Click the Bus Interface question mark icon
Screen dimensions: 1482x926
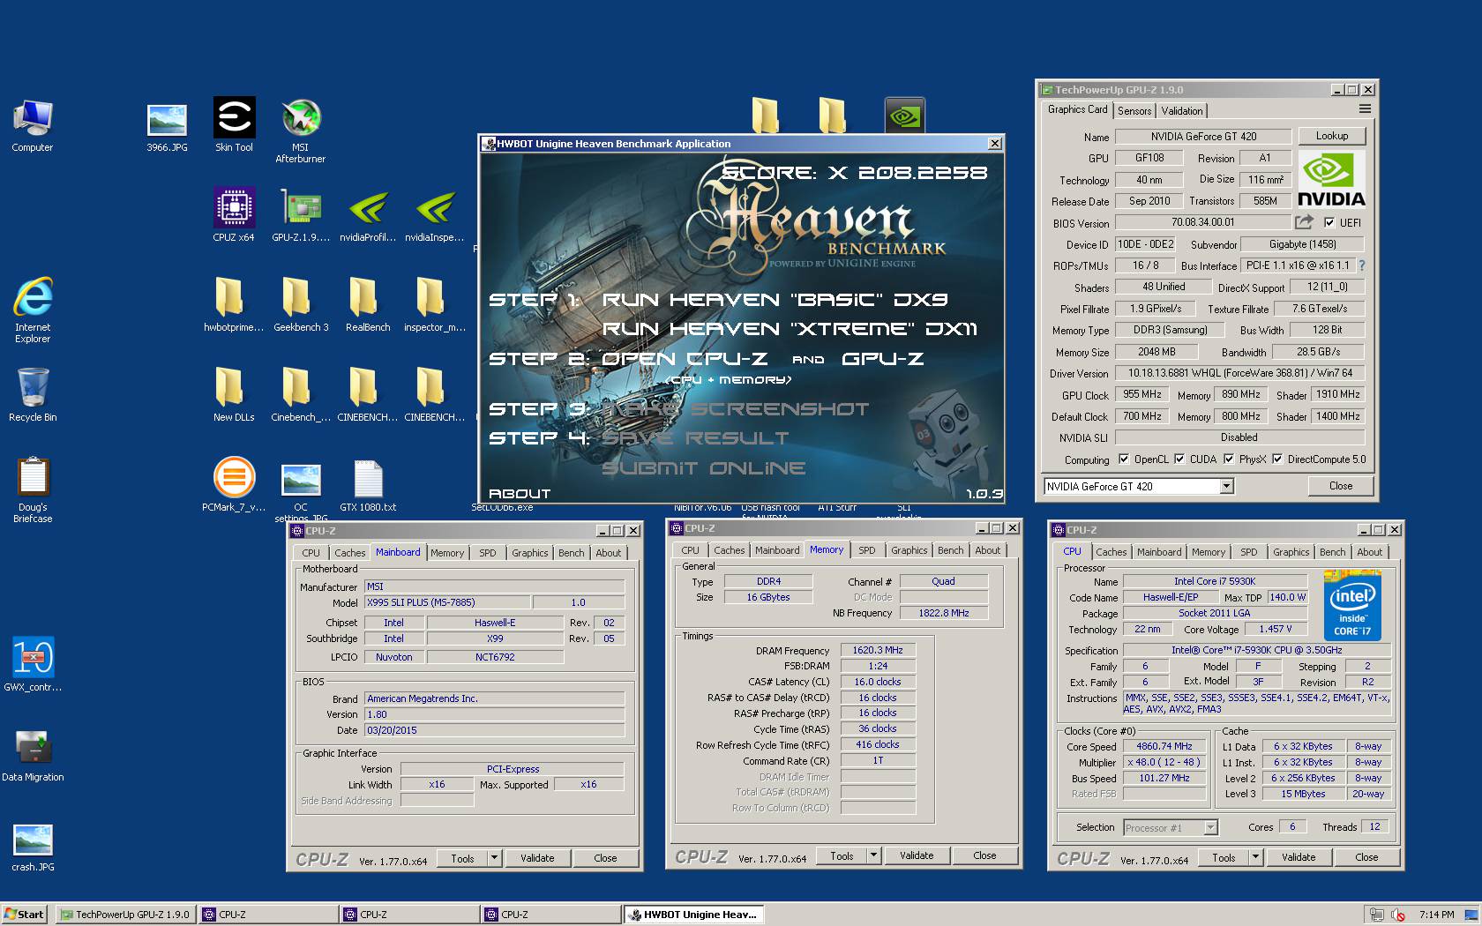pyautogui.click(x=1362, y=265)
